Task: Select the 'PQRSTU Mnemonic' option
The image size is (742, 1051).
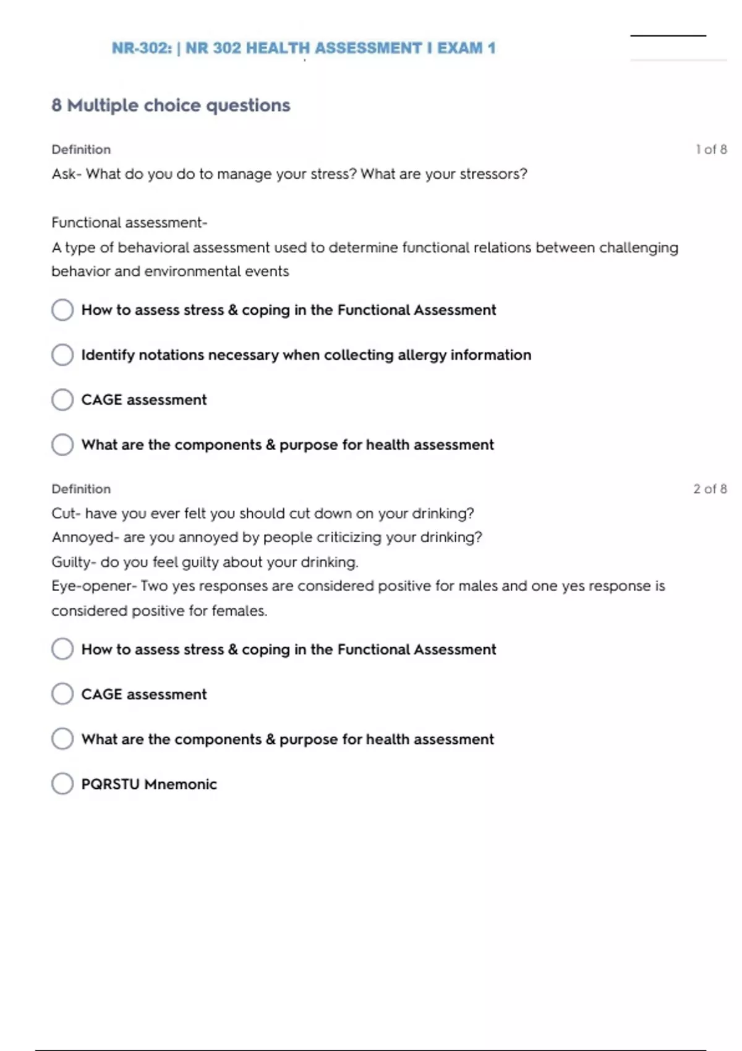Action: (62, 784)
